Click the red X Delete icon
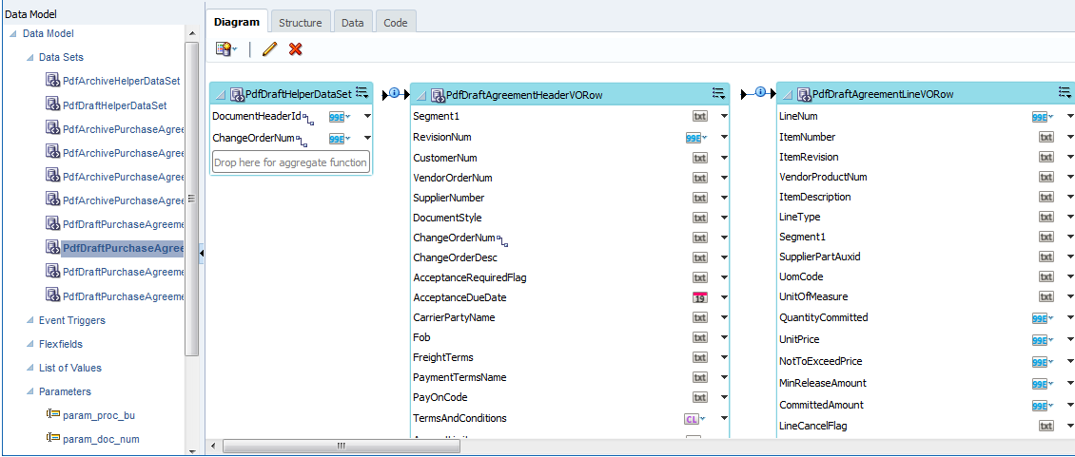This screenshot has height=457, width=1075. point(296,48)
